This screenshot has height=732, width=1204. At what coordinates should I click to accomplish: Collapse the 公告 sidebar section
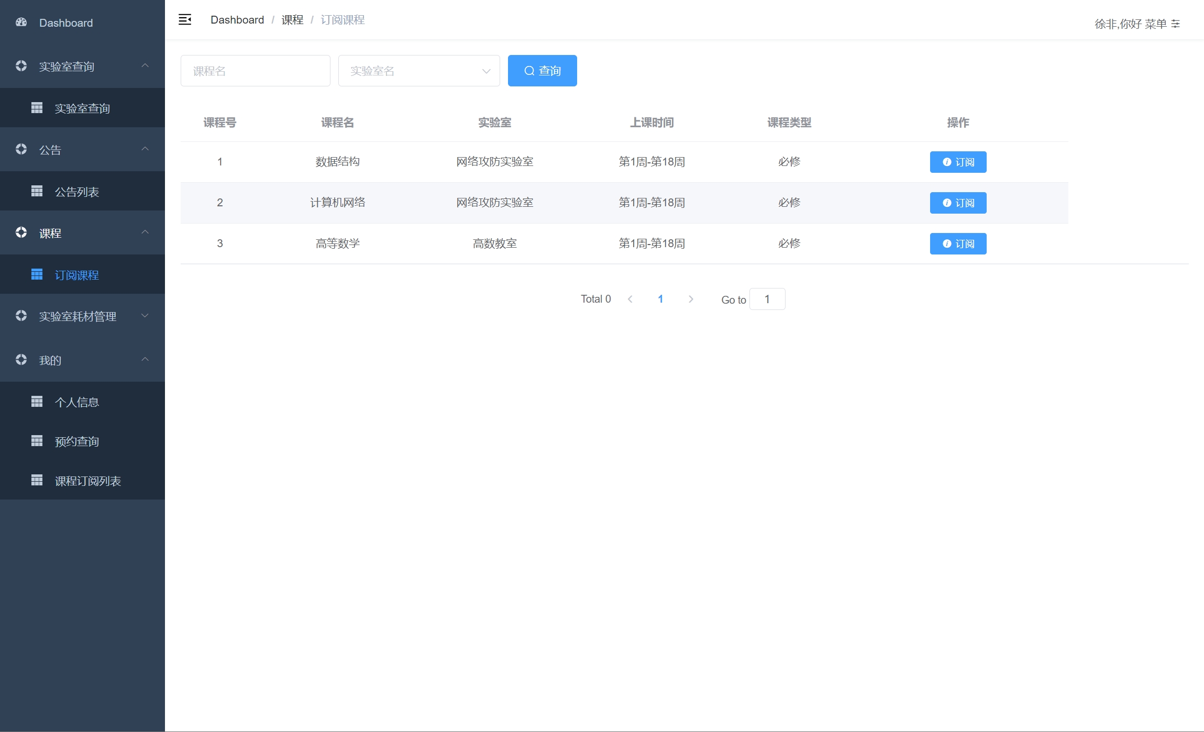click(x=145, y=149)
